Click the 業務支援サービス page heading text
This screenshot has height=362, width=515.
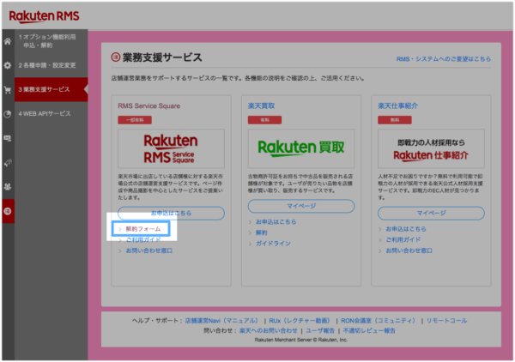pos(162,57)
